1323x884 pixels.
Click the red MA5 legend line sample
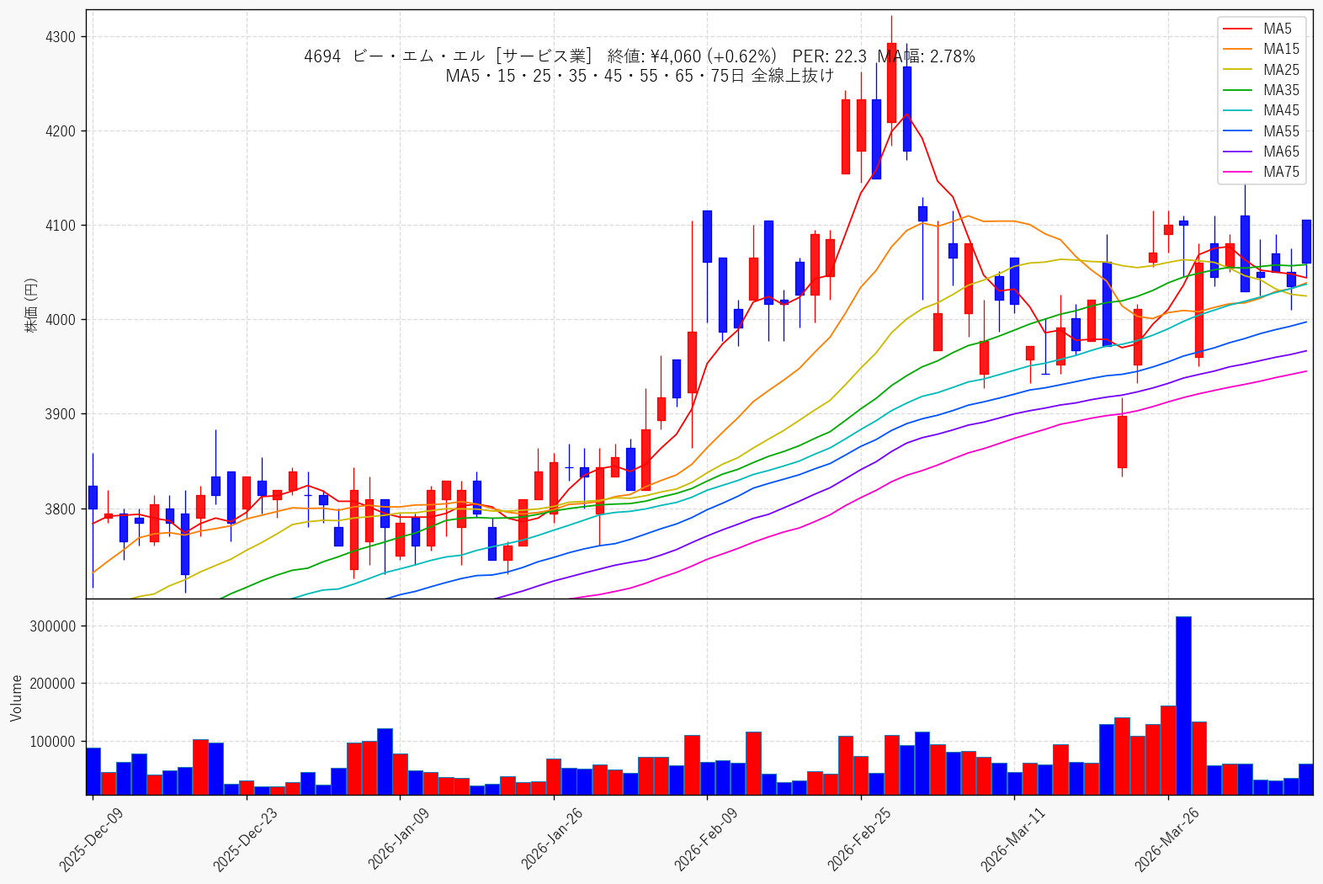[x=1237, y=29]
